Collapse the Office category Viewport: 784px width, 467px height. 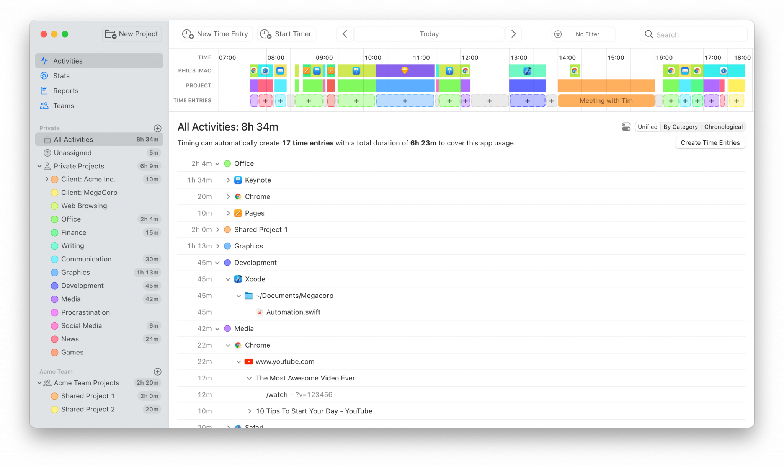(217, 163)
